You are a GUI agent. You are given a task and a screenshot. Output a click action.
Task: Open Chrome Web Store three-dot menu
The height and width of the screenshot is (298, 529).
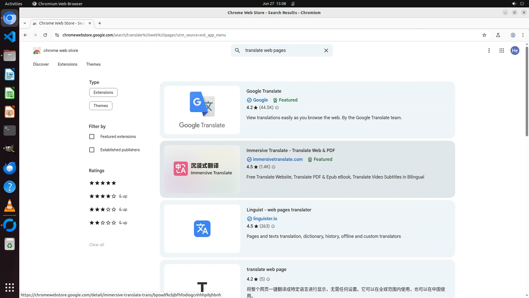tap(489, 50)
